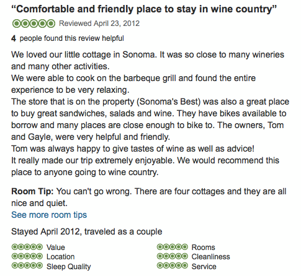Click the Cleanliness rating circles
The width and height of the screenshot is (301, 276).
click(173, 256)
